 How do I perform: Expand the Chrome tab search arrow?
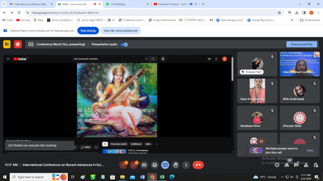tap(4, 4)
